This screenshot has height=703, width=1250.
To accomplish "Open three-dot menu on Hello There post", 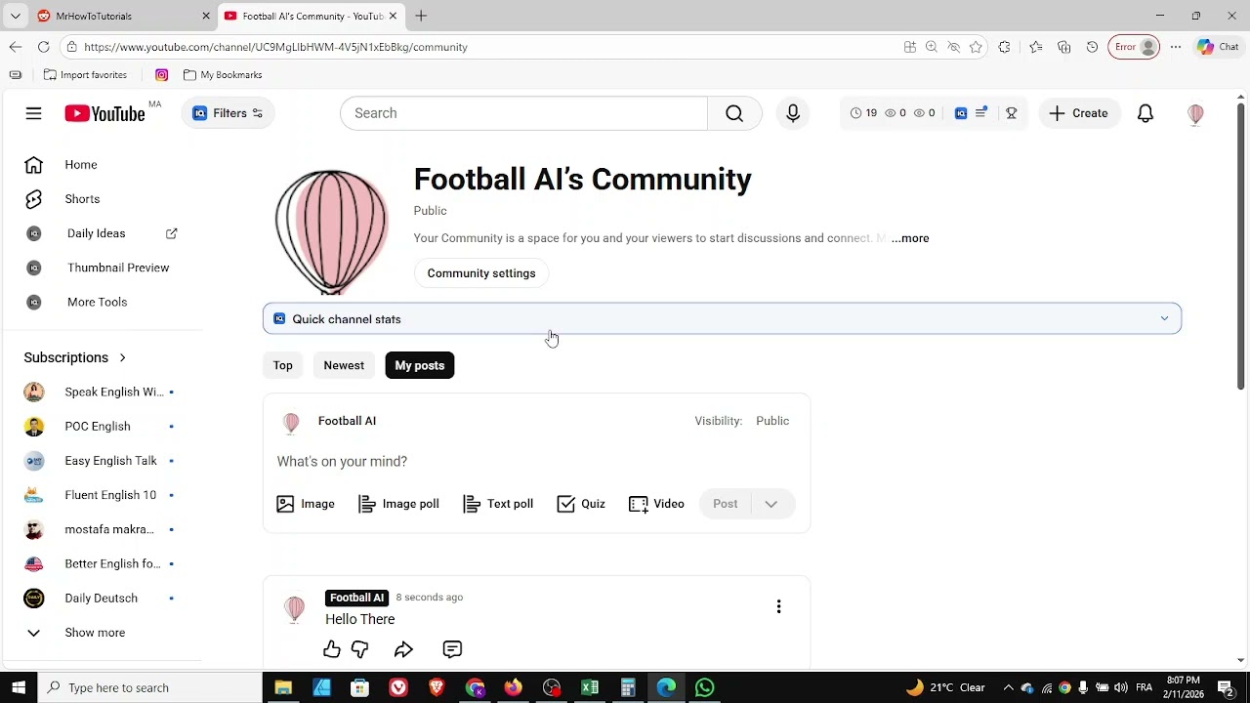I will point(778,606).
